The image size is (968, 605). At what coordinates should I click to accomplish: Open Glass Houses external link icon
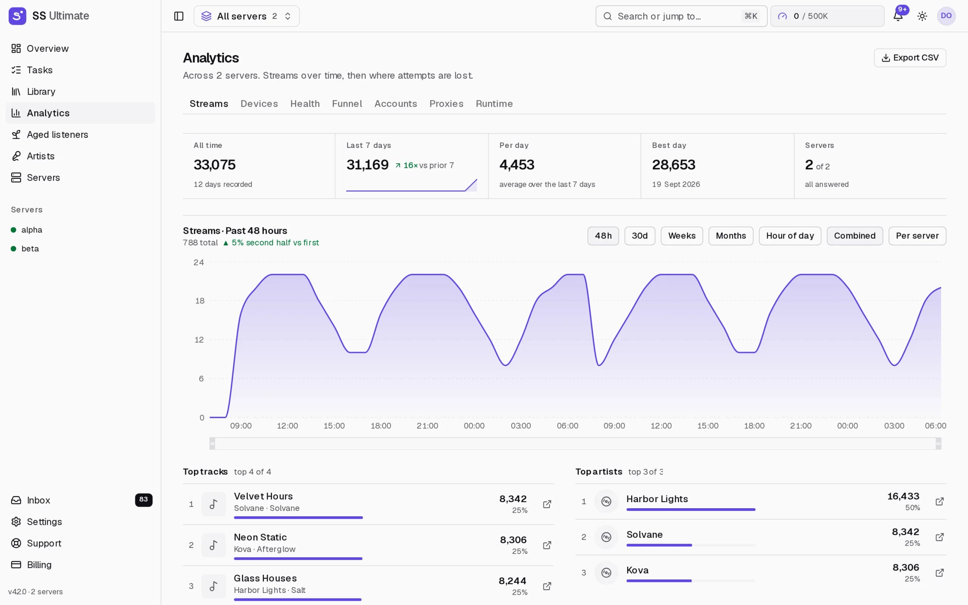click(547, 586)
